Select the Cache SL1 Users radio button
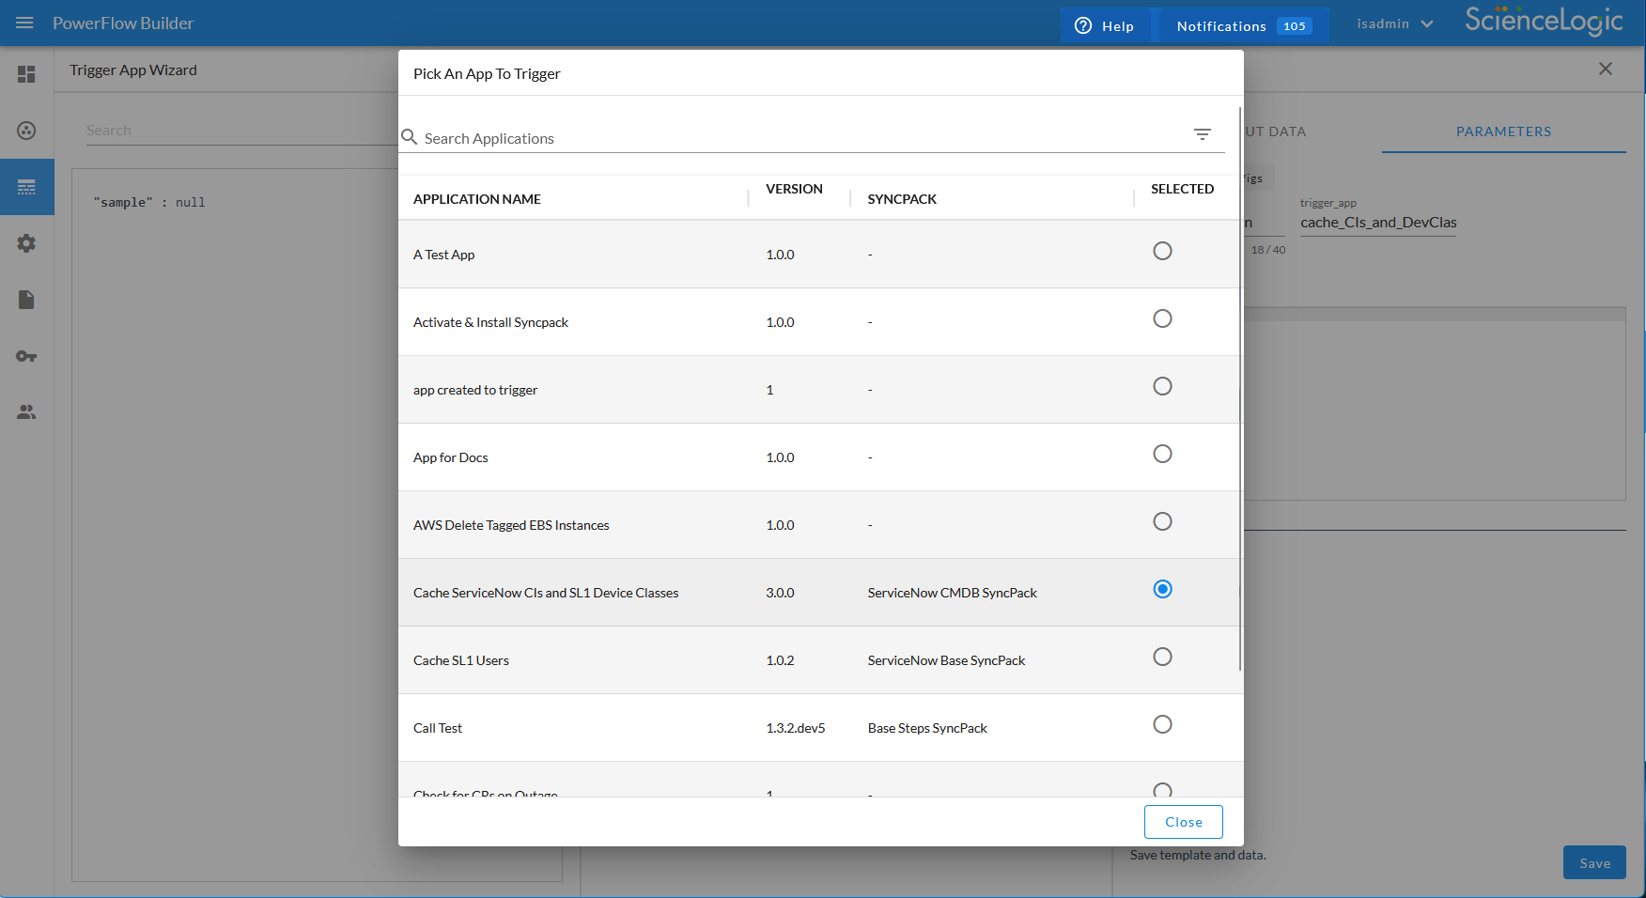 click(x=1162, y=657)
